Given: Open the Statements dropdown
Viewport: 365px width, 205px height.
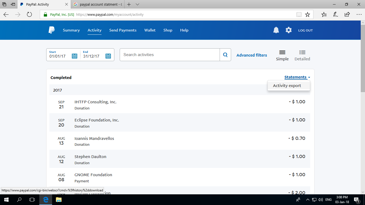Looking at the screenshot, I should [295, 77].
